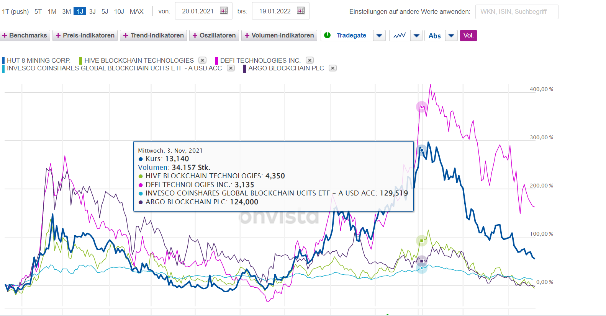606x316 pixels.
Task: Add Trend-Indikatoren to the chart
Action: click(x=153, y=36)
